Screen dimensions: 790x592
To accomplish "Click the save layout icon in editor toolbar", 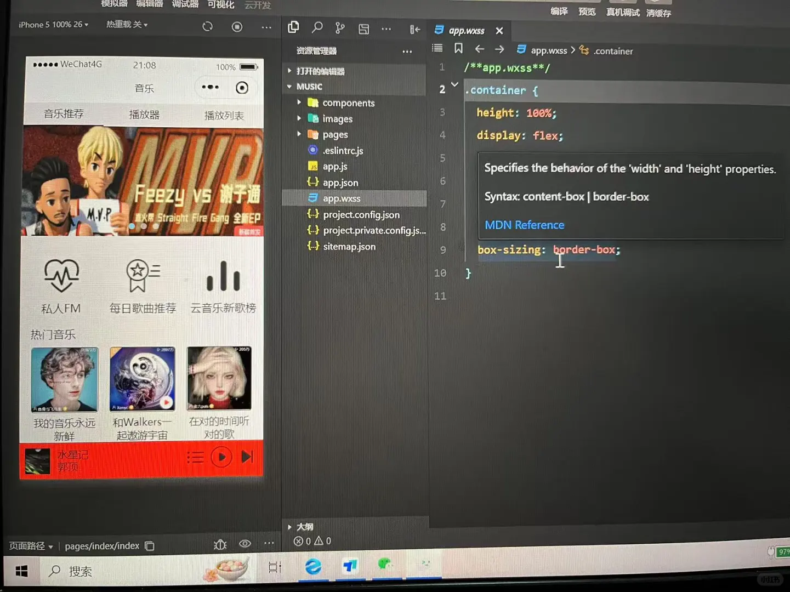I will tap(363, 29).
